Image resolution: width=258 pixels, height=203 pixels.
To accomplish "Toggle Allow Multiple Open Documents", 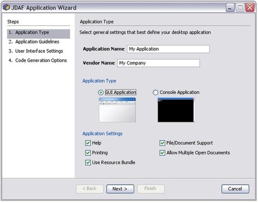I will 162,153.
